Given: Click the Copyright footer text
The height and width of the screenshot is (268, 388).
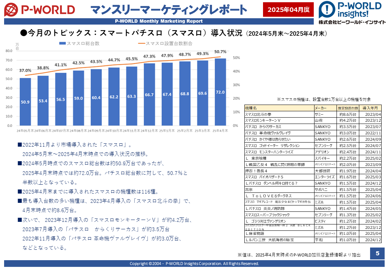Looking at the screenshot, I should 194,264.
